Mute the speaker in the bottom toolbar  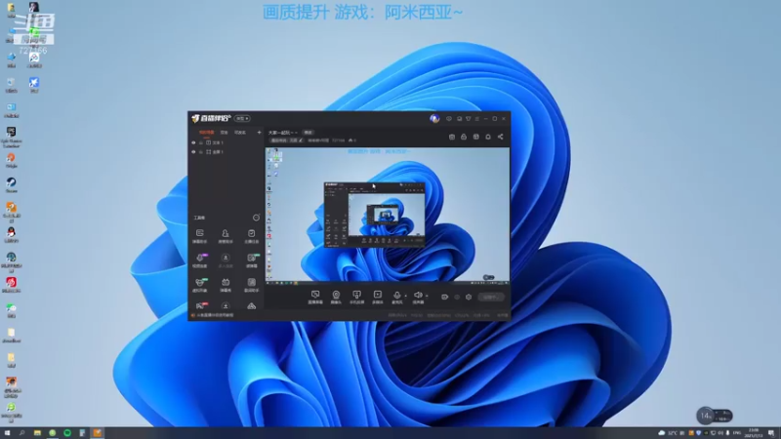tap(418, 298)
